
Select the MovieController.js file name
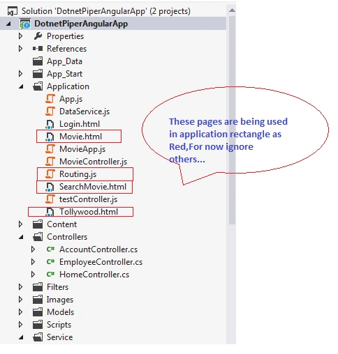[x=93, y=162]
